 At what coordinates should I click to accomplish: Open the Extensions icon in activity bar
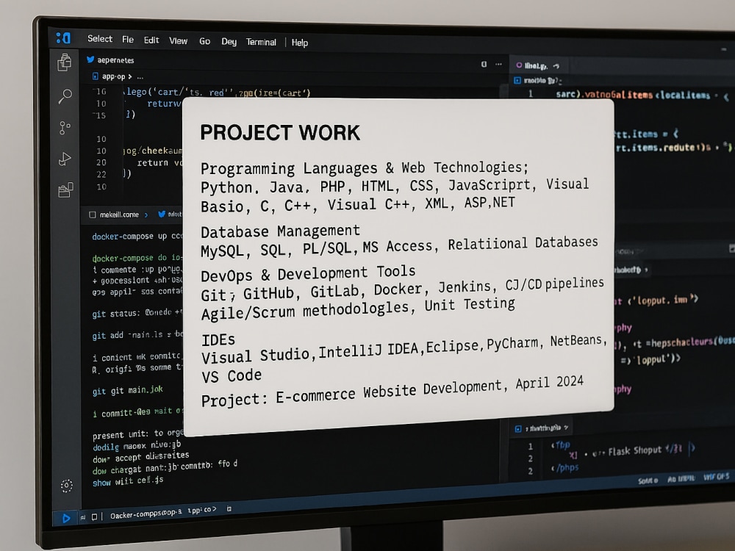[65, 190]
